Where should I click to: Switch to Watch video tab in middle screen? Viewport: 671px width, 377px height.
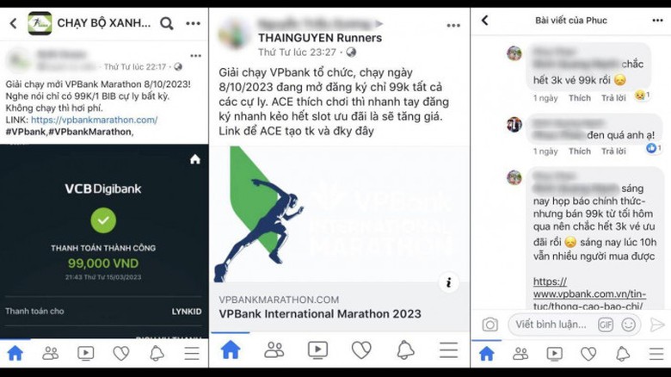click(x=317, y=350)
